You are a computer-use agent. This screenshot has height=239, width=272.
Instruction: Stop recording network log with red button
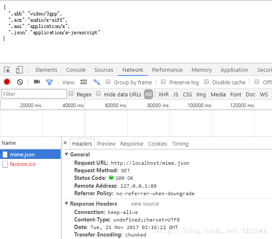(x=7, y=82)
